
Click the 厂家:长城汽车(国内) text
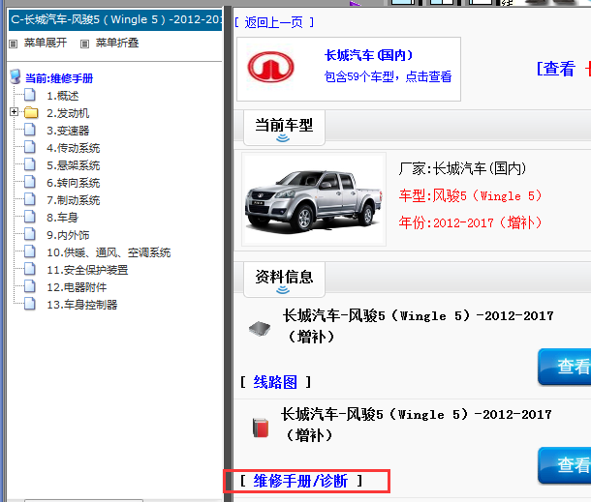point(462,168)
